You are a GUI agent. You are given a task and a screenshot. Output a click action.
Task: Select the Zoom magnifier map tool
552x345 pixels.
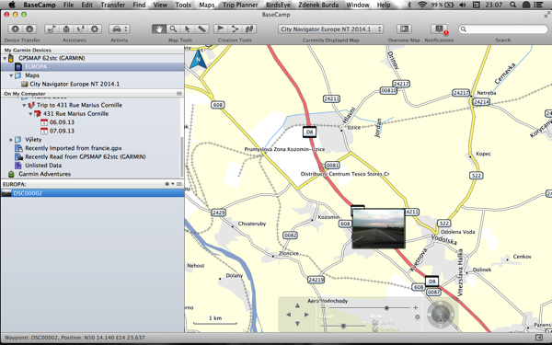(173, 29)
